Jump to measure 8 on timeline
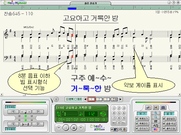The height and width of the screenshot is (135, 181). 98,8
